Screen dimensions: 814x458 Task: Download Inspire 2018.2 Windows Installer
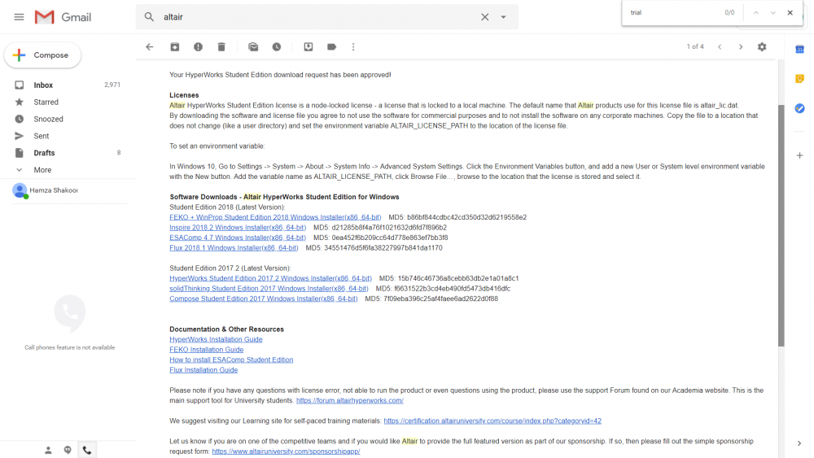pos(238,227)
